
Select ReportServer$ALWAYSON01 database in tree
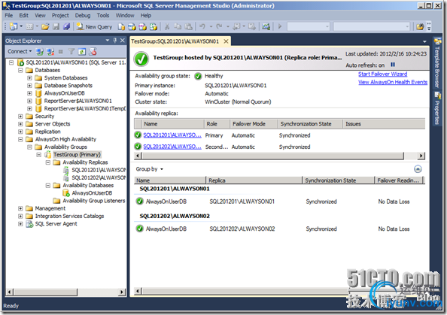click(78, 101)
